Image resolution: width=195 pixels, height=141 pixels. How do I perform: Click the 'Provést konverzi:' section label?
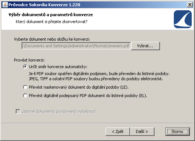(29, 60)
